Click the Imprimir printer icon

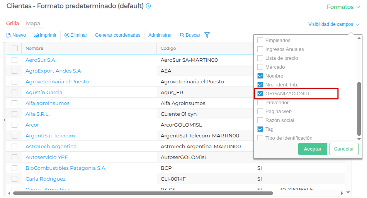point(36,35)
